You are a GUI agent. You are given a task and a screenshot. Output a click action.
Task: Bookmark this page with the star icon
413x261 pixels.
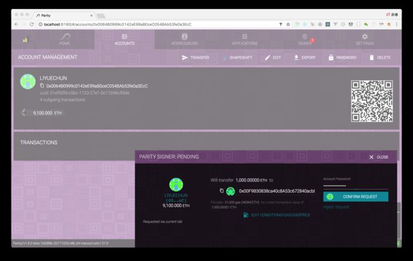click(x=288, y=24)
